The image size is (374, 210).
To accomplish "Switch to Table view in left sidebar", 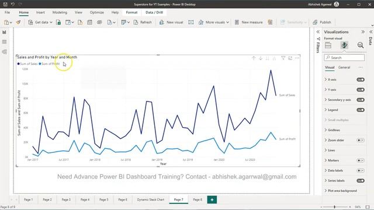I will click(4, 42).
